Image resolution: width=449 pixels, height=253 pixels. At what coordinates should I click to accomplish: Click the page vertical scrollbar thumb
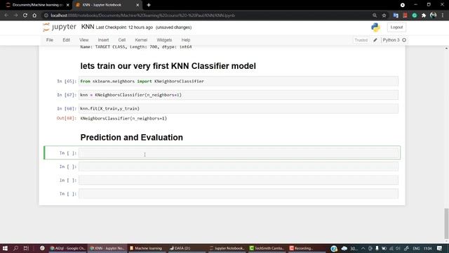(x=446, y=223)
